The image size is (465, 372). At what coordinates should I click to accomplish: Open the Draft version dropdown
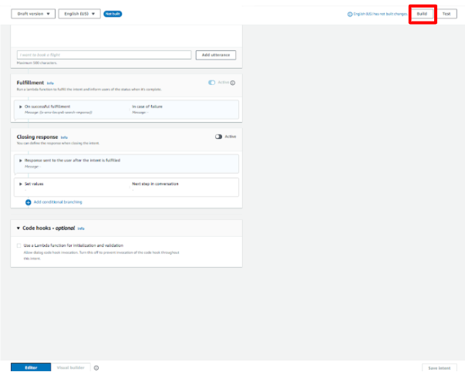click(x=33, y=14)
